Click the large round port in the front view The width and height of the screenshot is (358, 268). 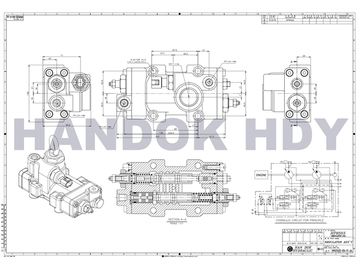(189, 97)
